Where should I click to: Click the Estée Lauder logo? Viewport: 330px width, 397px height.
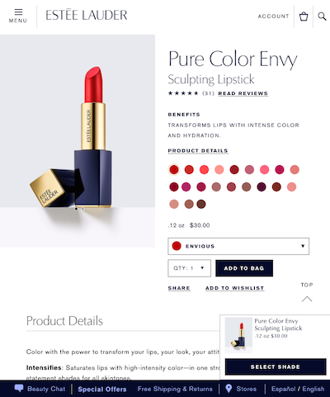[x=87, y=15]
